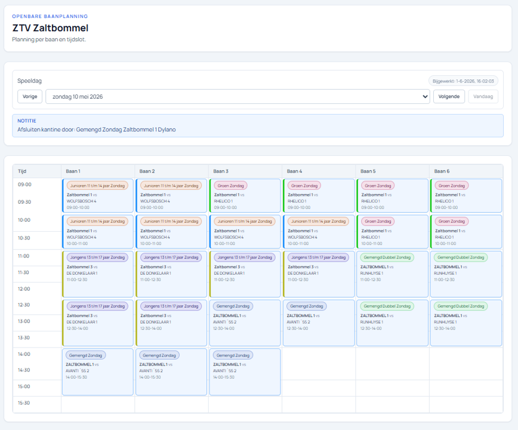Select Baan 2 Junioren match at 10:00-11:00
The height and width of the screenshot is (430, 518).
tap(171, 232)
